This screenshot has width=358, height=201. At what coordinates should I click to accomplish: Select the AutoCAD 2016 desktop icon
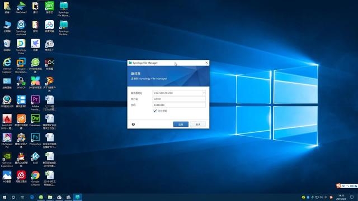[7, 122]
